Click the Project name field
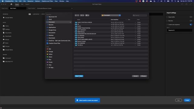This screenshot has height=109, width=194. tap(18, 8)
